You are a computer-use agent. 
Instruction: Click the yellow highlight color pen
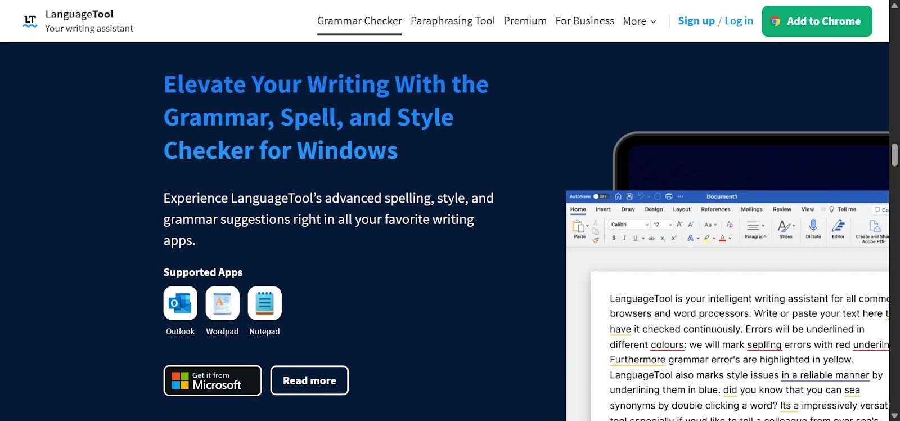click(x=706, y=238)
